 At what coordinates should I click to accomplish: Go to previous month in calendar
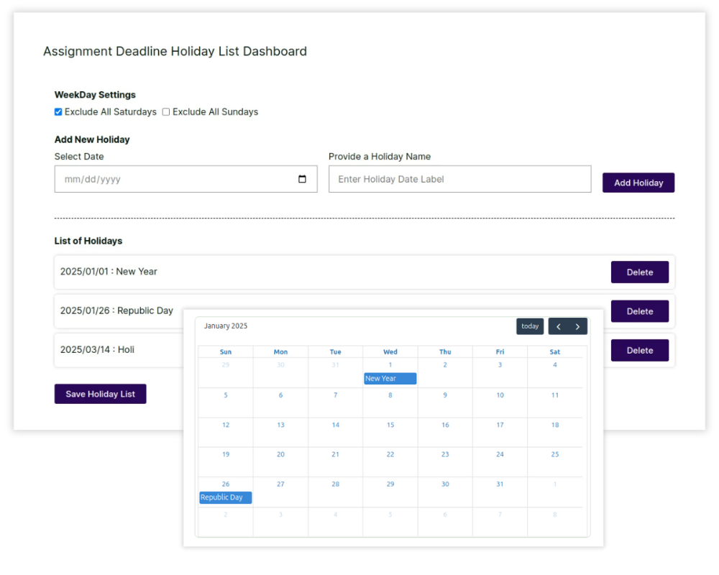click(x=559, y=326)
